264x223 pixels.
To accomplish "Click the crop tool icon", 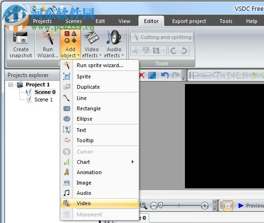I will click(x=156, y=51).
